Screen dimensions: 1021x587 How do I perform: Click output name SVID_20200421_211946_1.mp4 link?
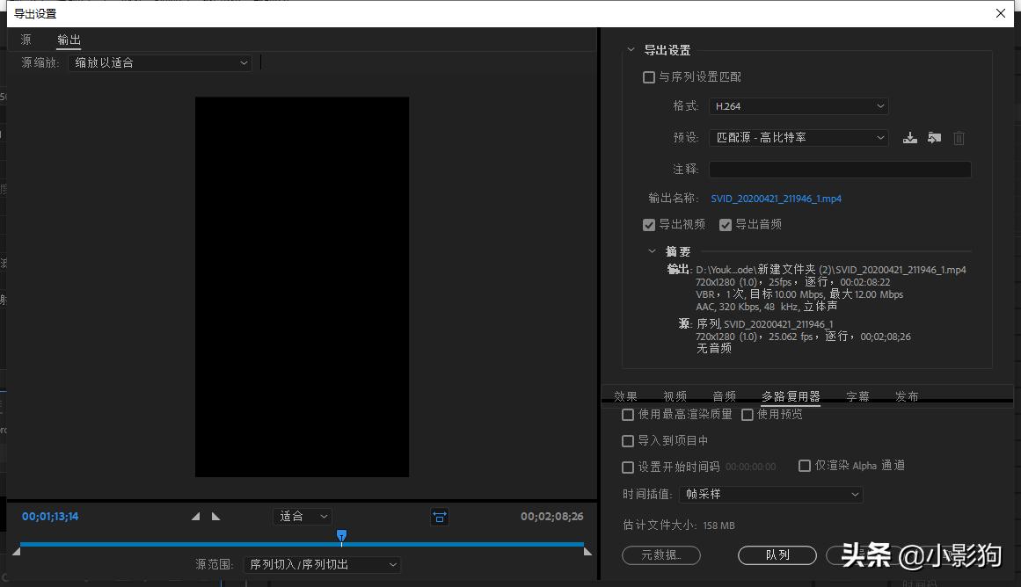point(777,199)
